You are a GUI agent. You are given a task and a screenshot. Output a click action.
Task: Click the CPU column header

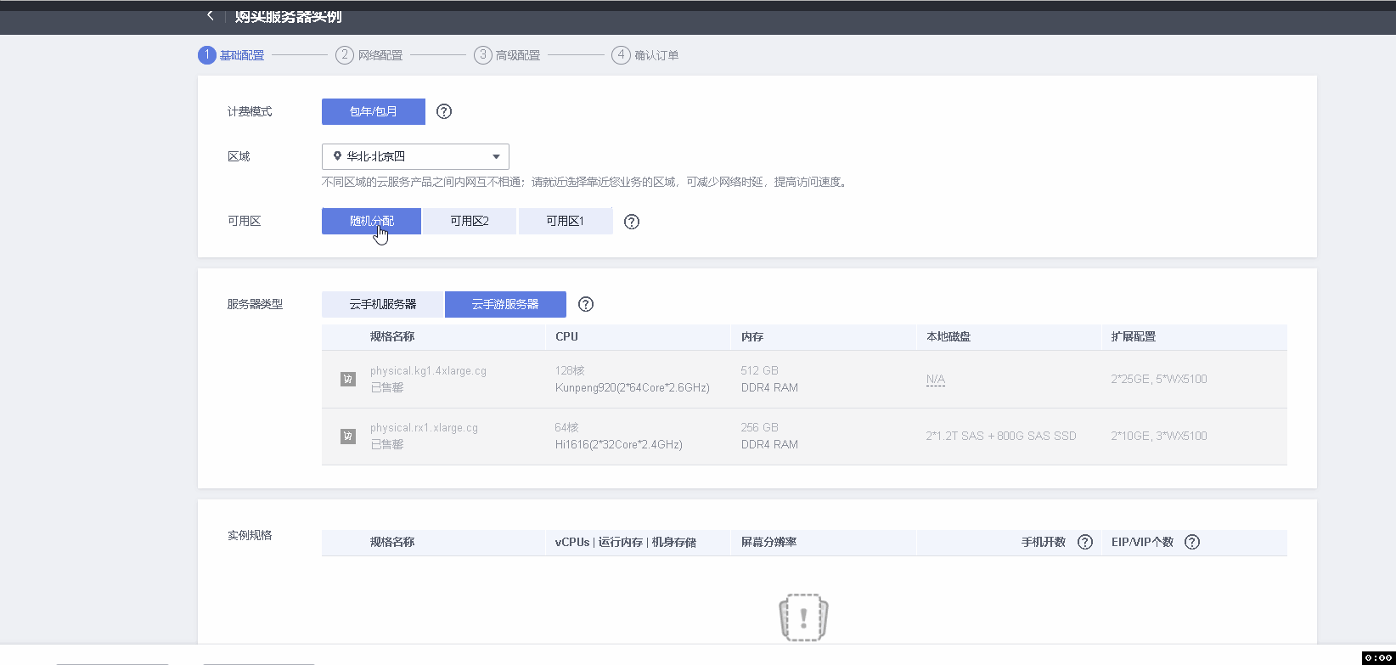tap(566, 336)
